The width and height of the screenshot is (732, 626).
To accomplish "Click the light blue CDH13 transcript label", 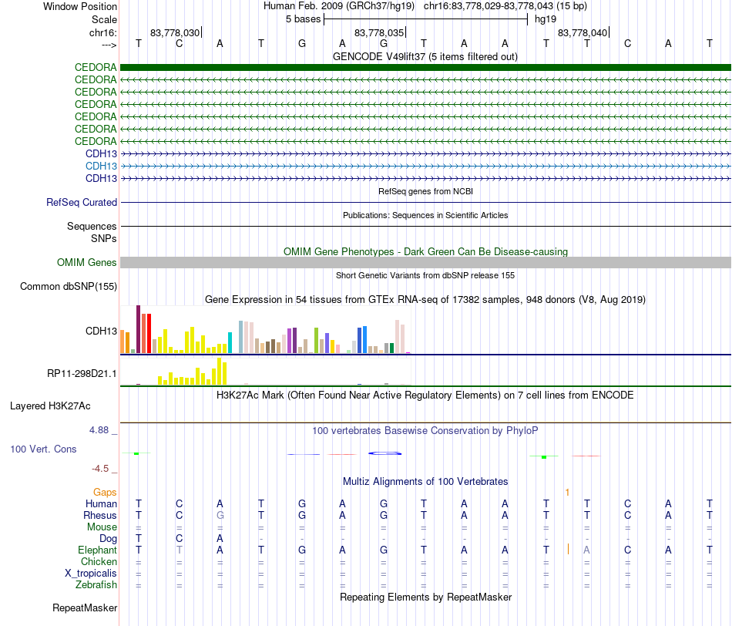I will [x=101, y=166].
